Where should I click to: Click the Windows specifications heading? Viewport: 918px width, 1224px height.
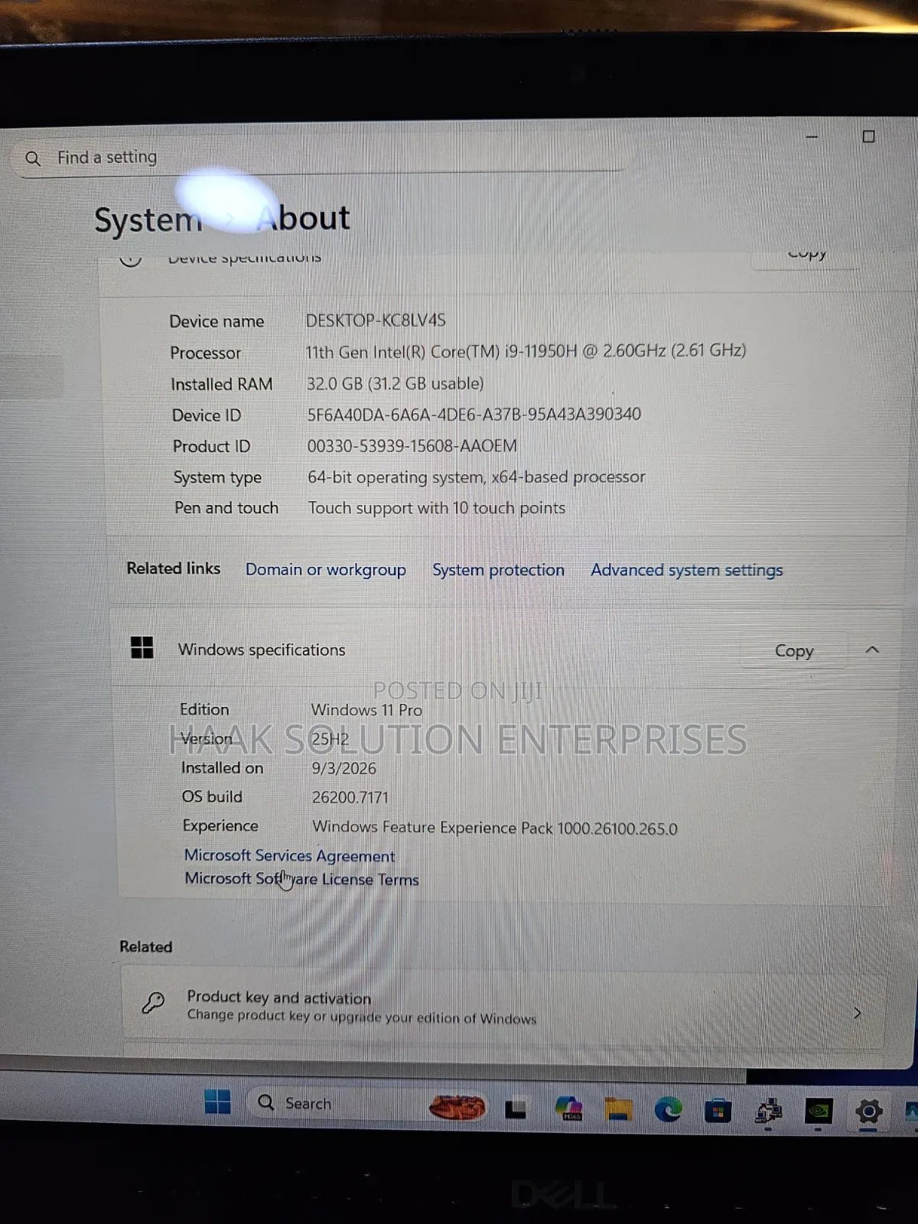[x=262, y=649]
